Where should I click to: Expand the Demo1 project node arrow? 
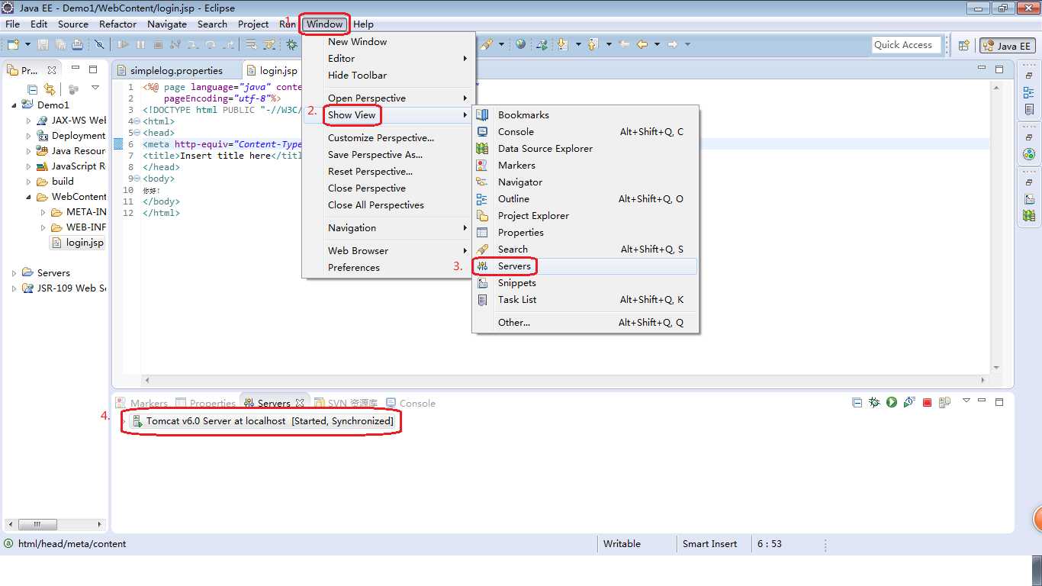[14, 105]
